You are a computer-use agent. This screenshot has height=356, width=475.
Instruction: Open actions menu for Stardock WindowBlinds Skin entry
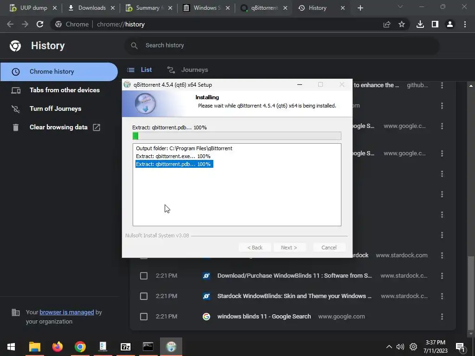coord(442,296)
